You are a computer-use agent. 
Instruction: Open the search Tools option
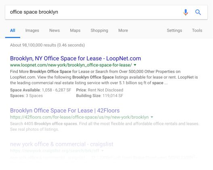click(197, 30)
